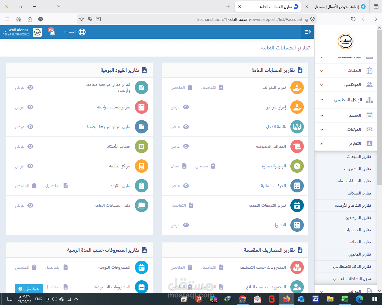
Task: Click the trial balance totals and balances report icon
Action: click(x=141, y=88)
